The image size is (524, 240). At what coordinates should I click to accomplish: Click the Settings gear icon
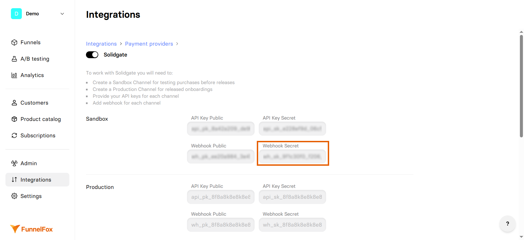click(14, 196)
